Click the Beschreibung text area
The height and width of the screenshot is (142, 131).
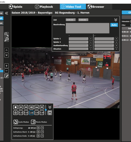(x=88, y=28)
